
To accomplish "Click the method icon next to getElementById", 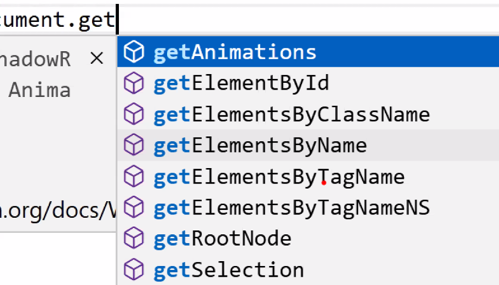I will [134, 83].
